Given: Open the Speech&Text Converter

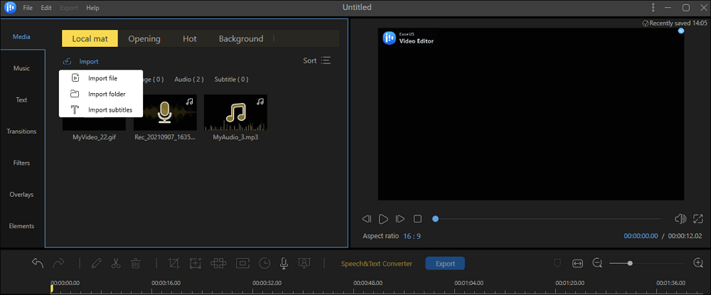Looking at the screenshot, I should pyautogui.click(x=376, y=264).
